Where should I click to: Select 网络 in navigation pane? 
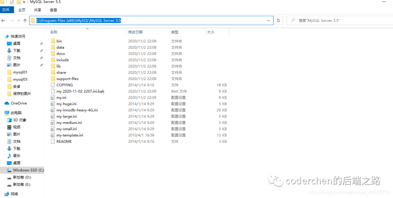[x=14, y=194]
